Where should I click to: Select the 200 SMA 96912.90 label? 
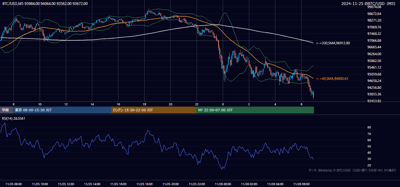pyautogui.click(x=333, y=43)
